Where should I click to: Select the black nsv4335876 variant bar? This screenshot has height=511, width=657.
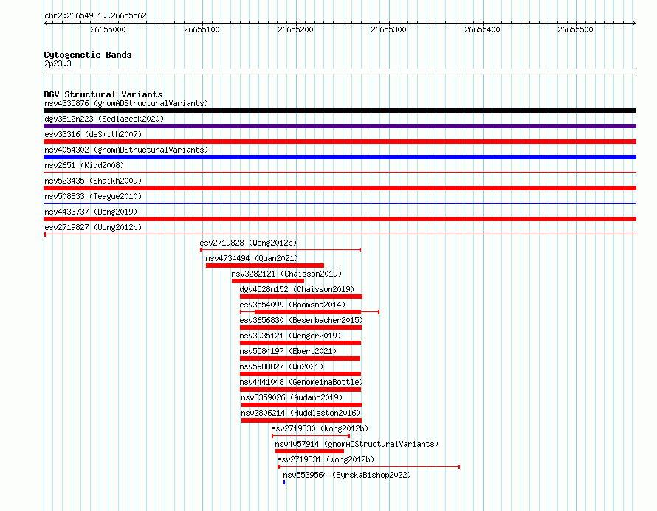coord(340,111)
